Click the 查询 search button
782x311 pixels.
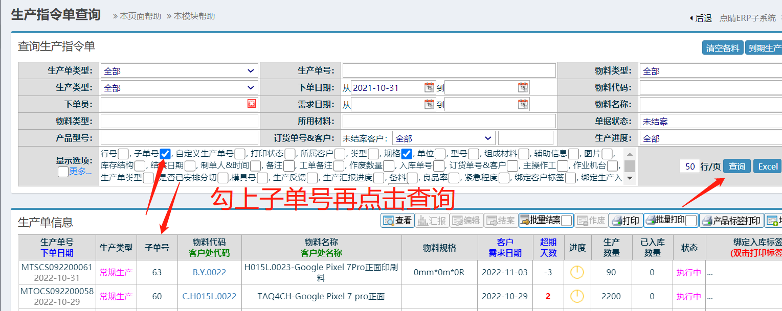736,166
